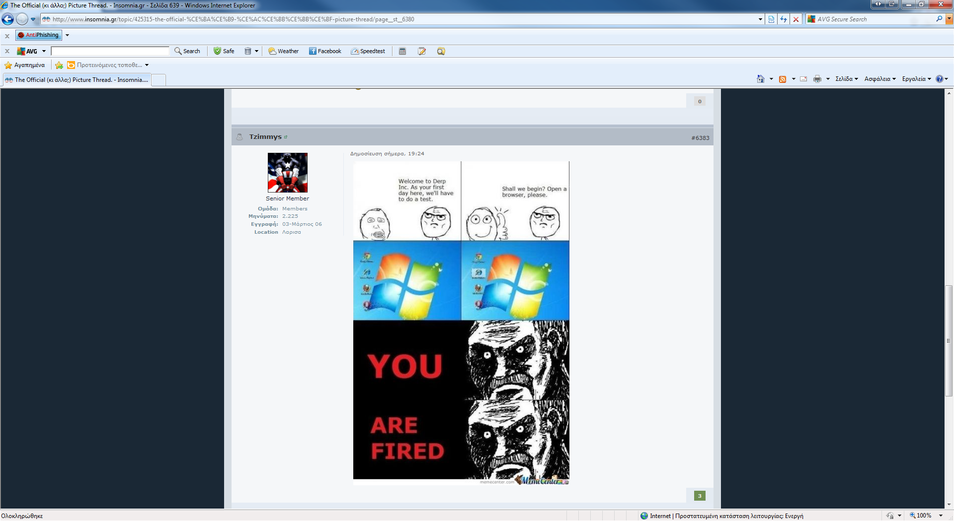Close the AVG toolbar

pyautogui.click(x=7, y=51)
